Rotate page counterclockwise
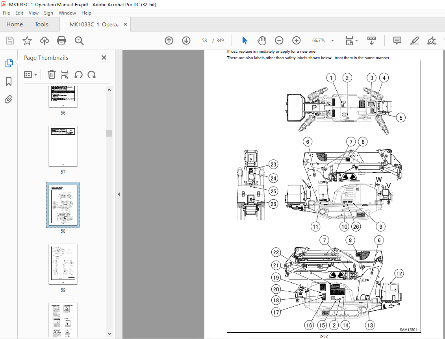This screenshot has height=339, width=445. point(78,74)
